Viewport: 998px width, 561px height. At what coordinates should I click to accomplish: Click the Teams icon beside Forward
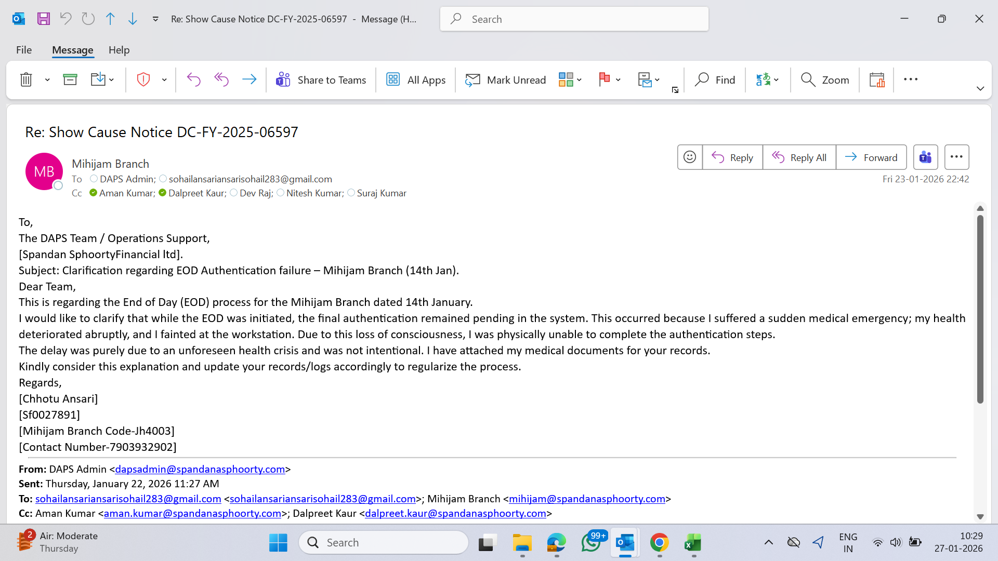(x=925, y=157)
